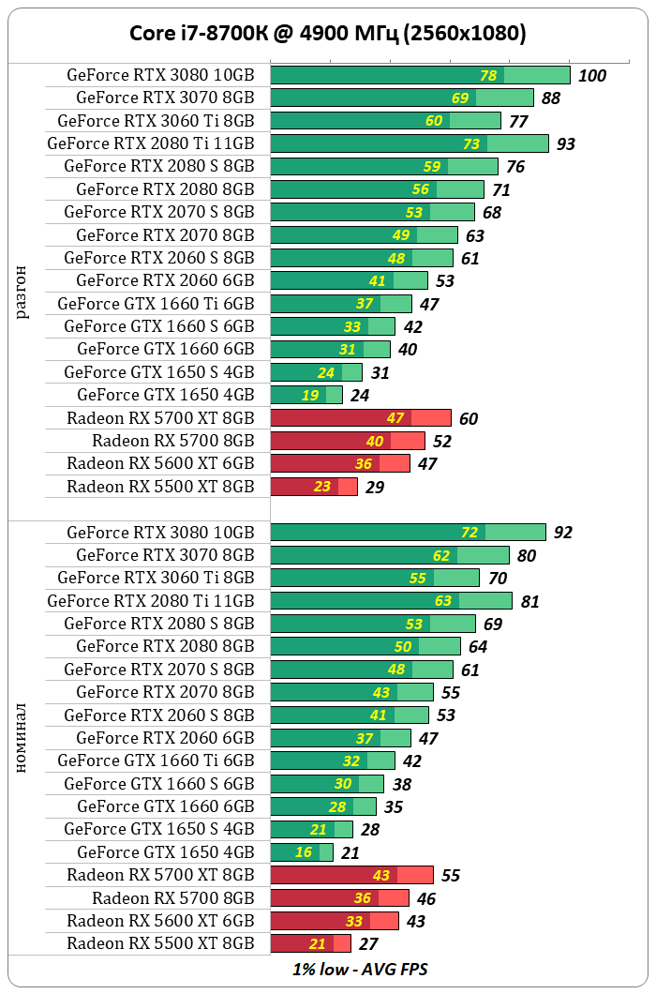Screen dimensions: 656x994
Task: Click the average FPS value 100
Action: click(591, 76)
